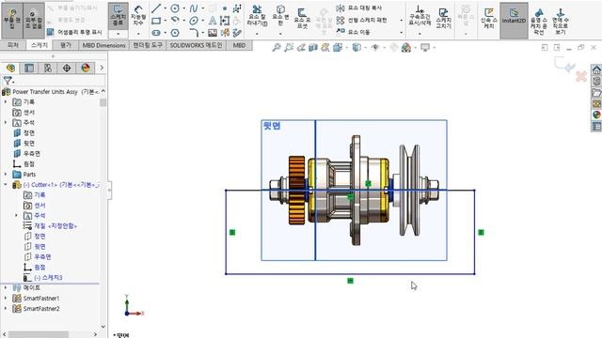The width and height of the screenshot is (602, 338).
Task: Toggle Shaded Sketch Contours option
Action: tap(539, 21)
